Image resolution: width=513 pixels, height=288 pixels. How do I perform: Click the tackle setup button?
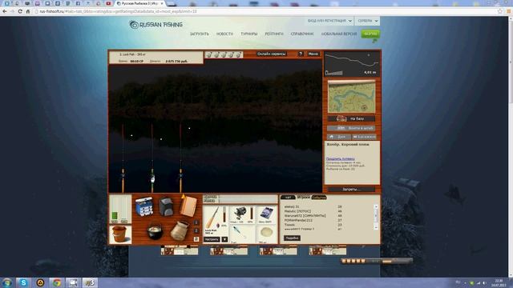[x=212, y=239]
